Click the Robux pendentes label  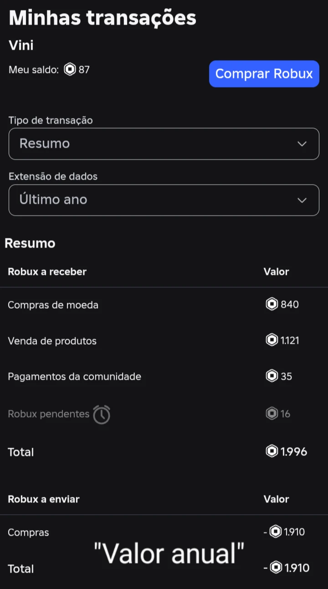(48, 414)
